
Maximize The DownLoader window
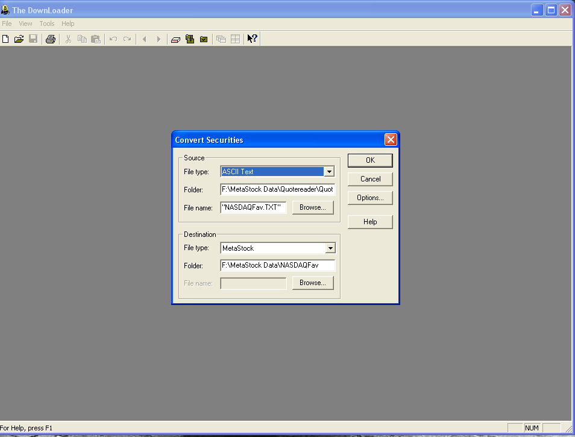click(551, 10)
